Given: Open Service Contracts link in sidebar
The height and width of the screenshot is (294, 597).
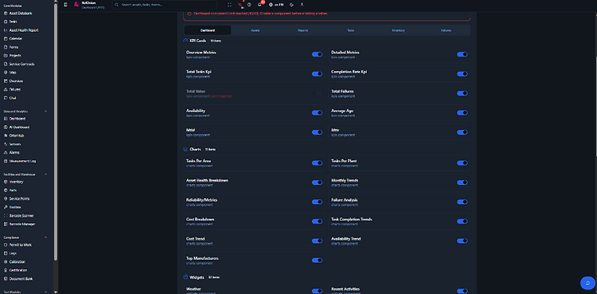Looking at the screenshot, I should 19,64.
